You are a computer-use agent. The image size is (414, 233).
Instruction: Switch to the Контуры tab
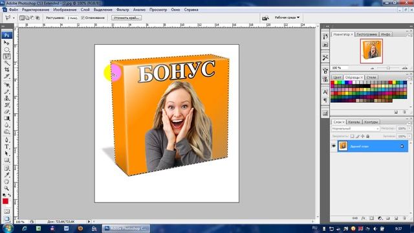click(371, 122)
